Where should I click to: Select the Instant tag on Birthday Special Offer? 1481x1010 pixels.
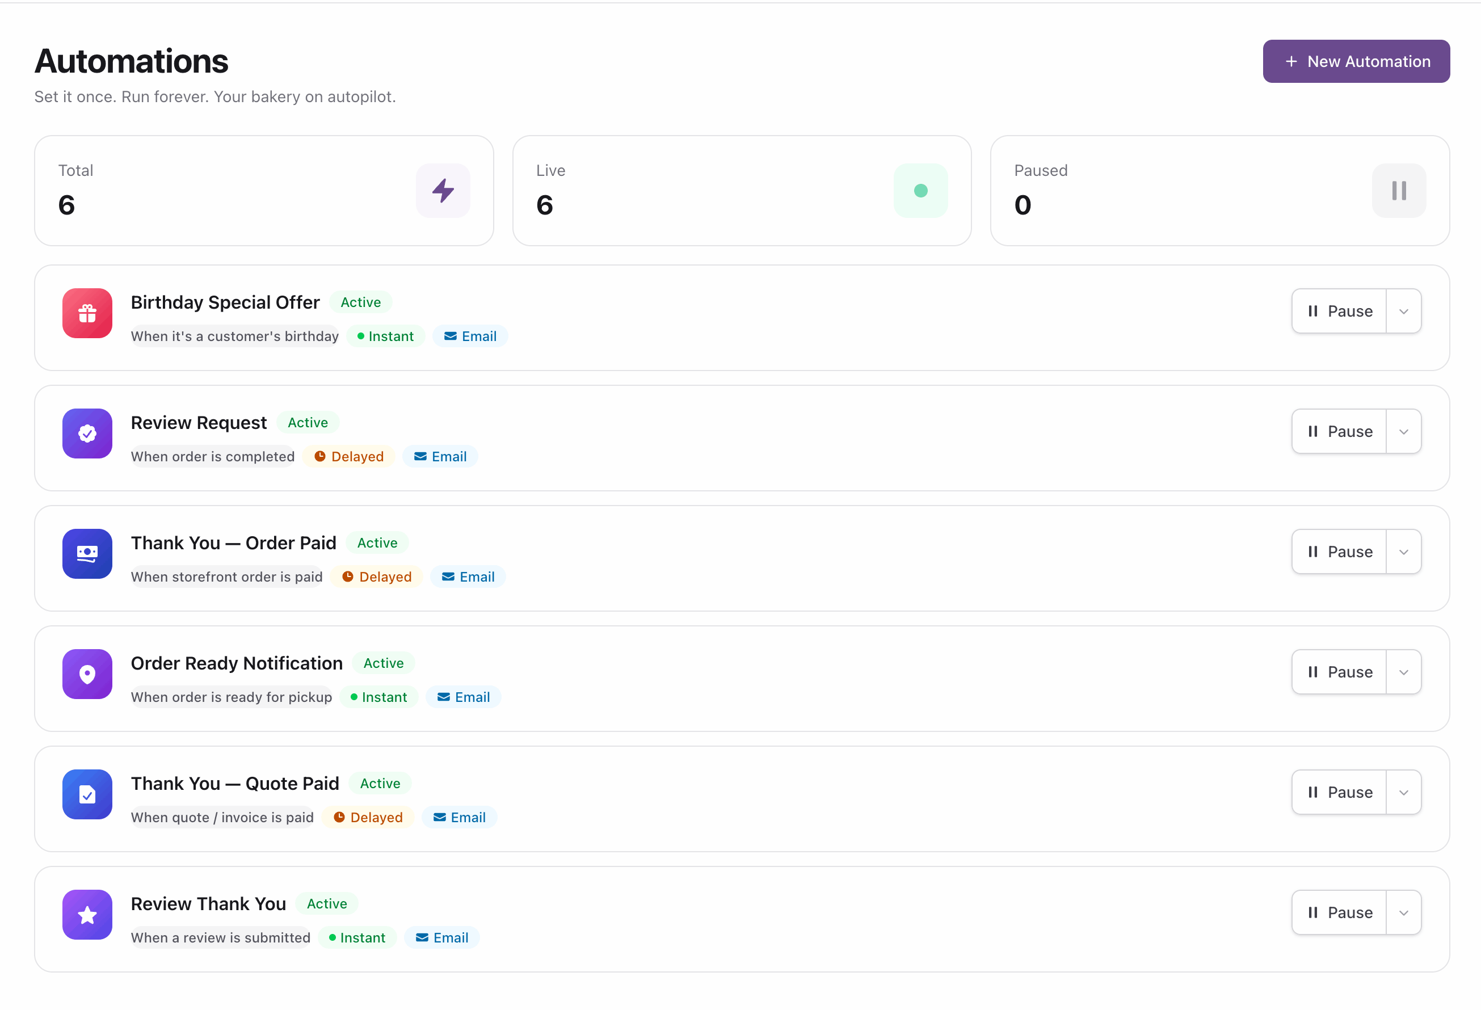386,336
